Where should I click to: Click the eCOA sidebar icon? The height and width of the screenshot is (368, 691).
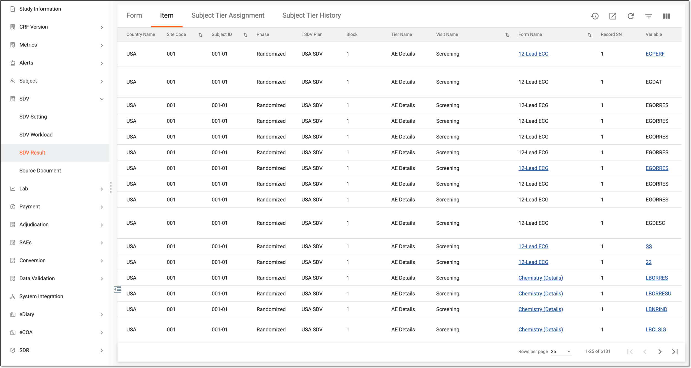[13, 332]
